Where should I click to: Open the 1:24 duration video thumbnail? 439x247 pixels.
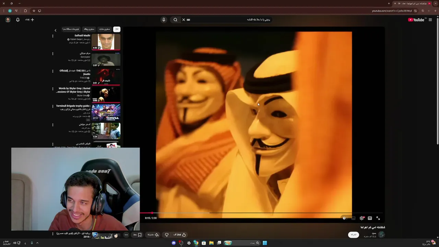tap(106, 130)
